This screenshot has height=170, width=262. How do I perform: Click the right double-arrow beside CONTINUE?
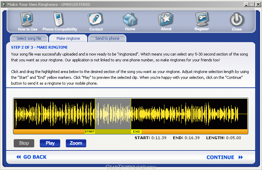[241, 157]
